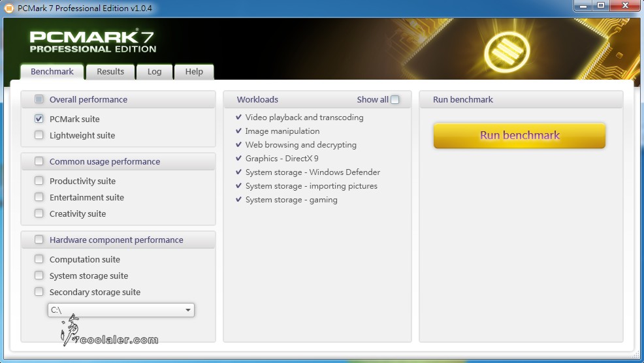Toggle the Show all workloads checkbox

(395, 99)
